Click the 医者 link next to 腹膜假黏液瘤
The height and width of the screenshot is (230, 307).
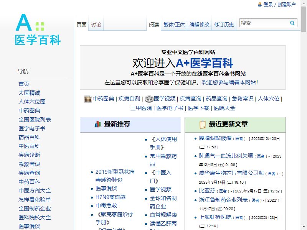coord(239,139)
